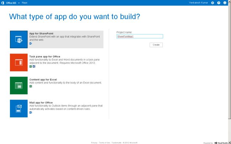Click the Mail app for Office title
This screenshot has height=144, width=231.
(41, 103)
